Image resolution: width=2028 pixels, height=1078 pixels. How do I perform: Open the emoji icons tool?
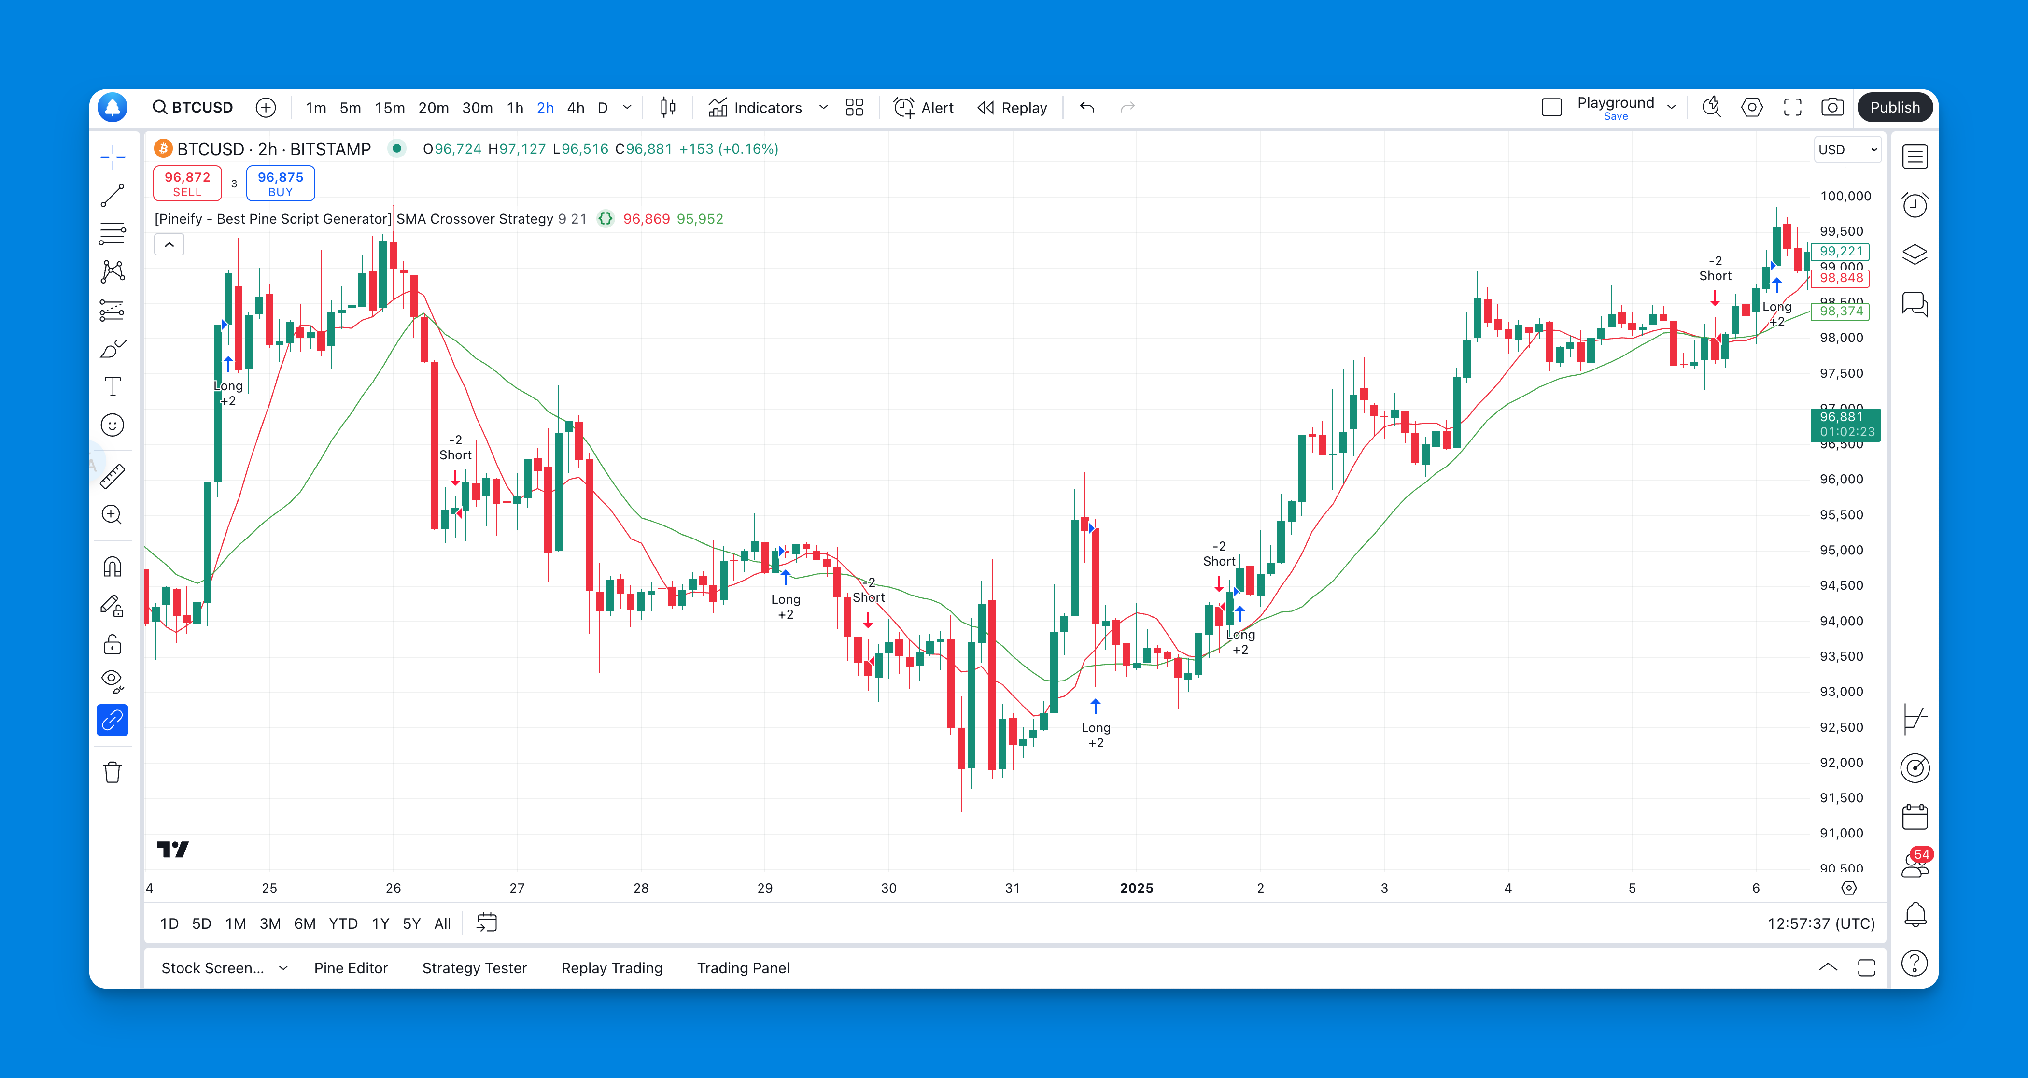tap(113, 425)
